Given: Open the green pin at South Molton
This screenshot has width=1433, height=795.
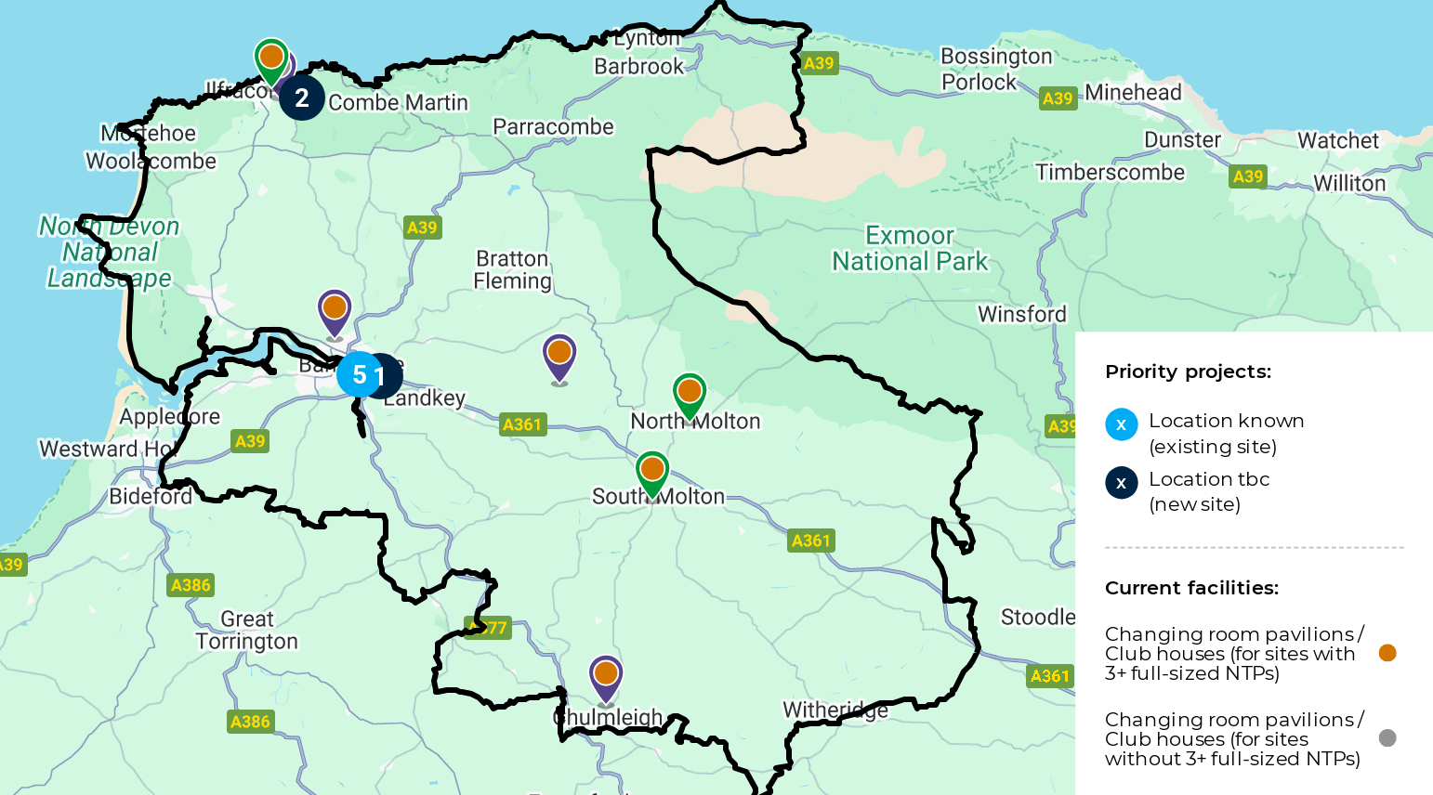Looking at the screenshot, I should click(652, 475).
